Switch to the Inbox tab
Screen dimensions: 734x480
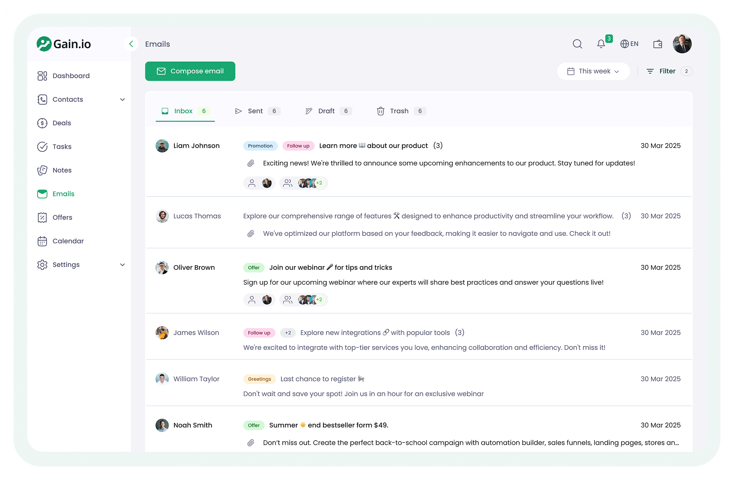(x=185, y=111)
